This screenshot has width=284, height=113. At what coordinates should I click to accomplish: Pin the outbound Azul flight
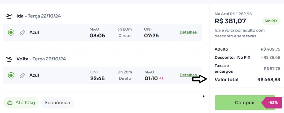(x=22, y=33)
